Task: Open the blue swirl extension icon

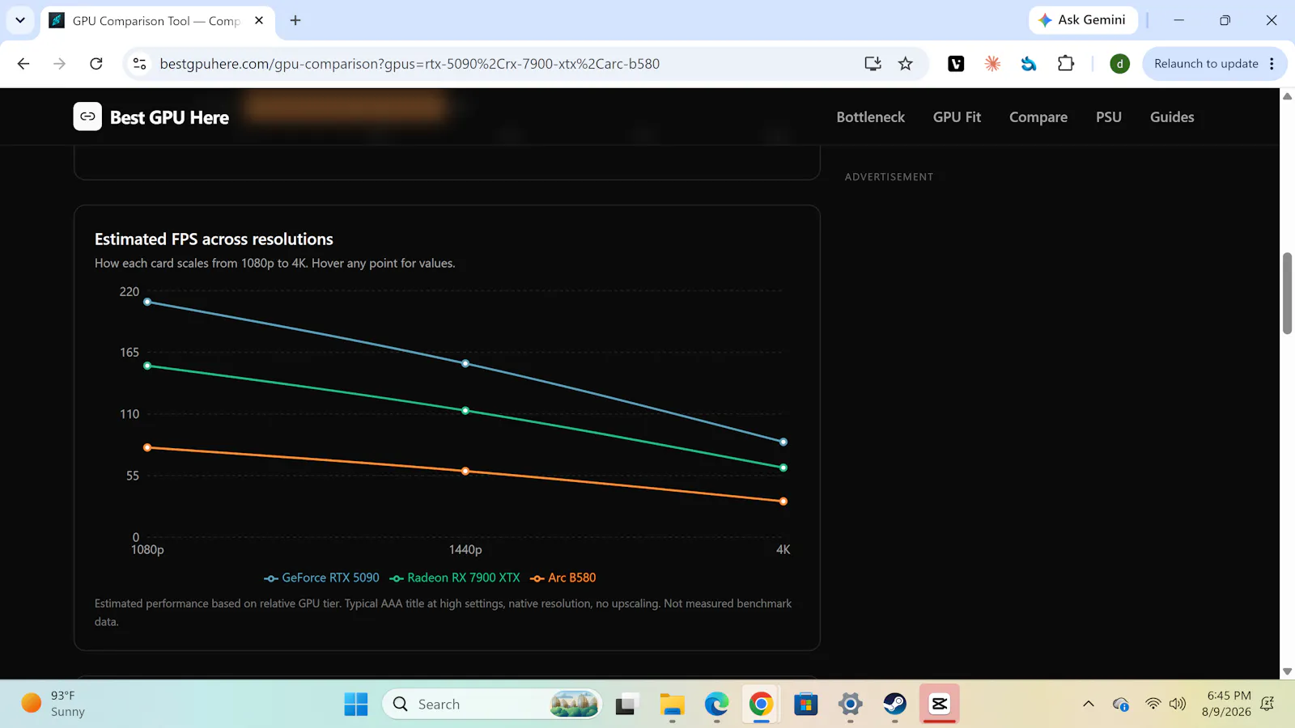Action: 1029,64
